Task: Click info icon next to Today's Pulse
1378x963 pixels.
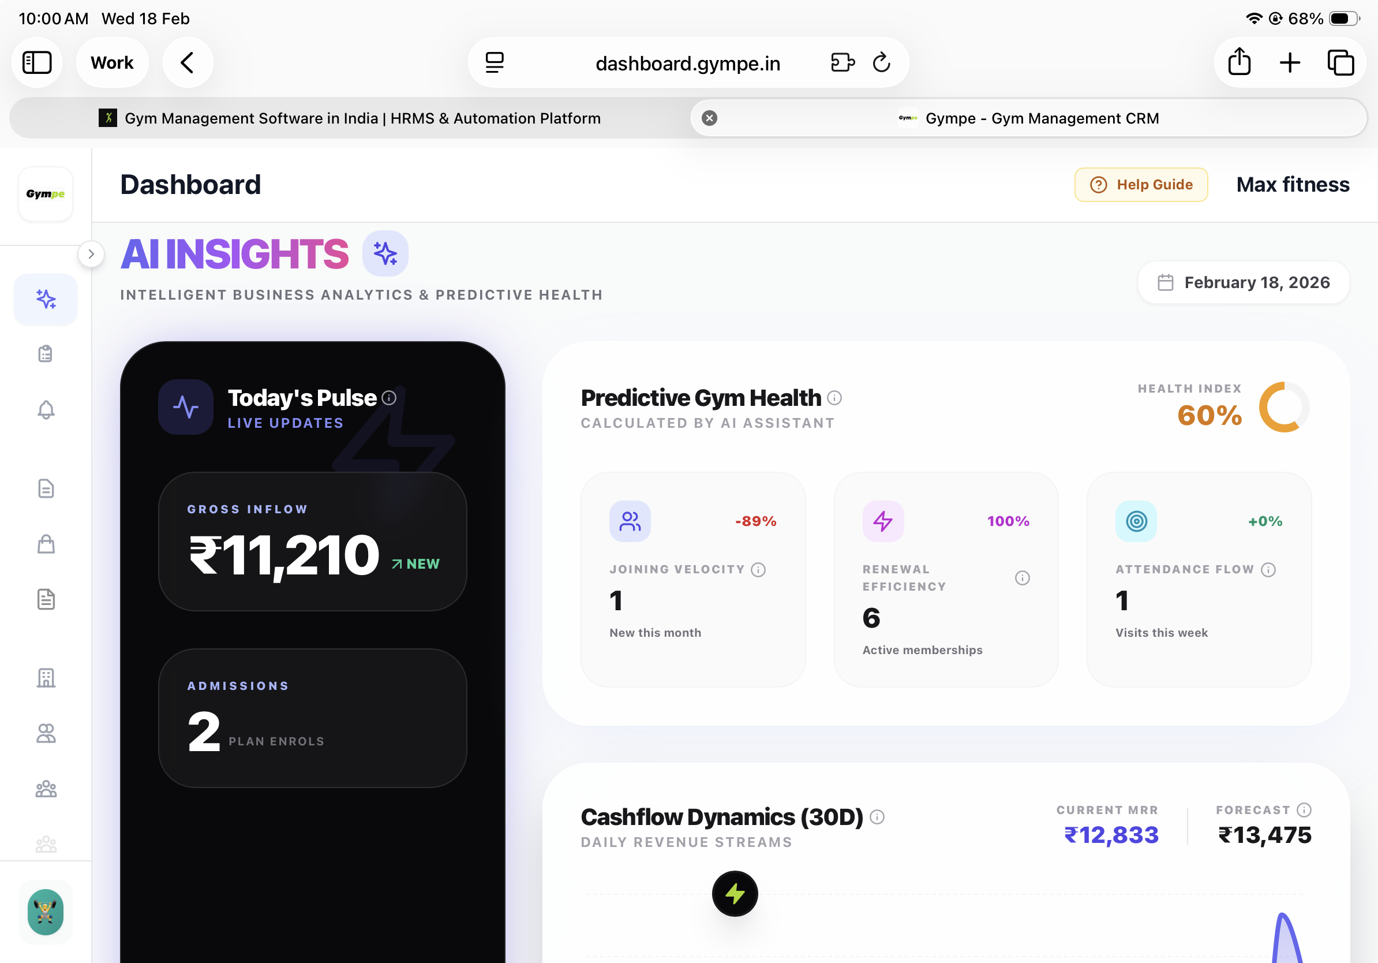Action: coord(389,397)
